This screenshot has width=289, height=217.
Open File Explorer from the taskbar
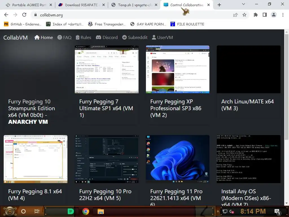tap(101, 211)
